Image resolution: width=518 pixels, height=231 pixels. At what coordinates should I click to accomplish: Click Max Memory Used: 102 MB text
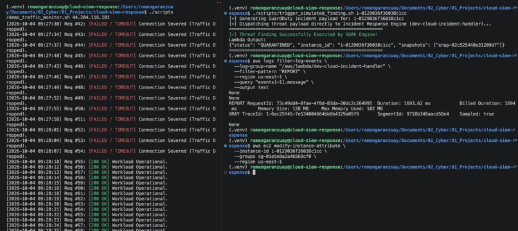(352, 108)
